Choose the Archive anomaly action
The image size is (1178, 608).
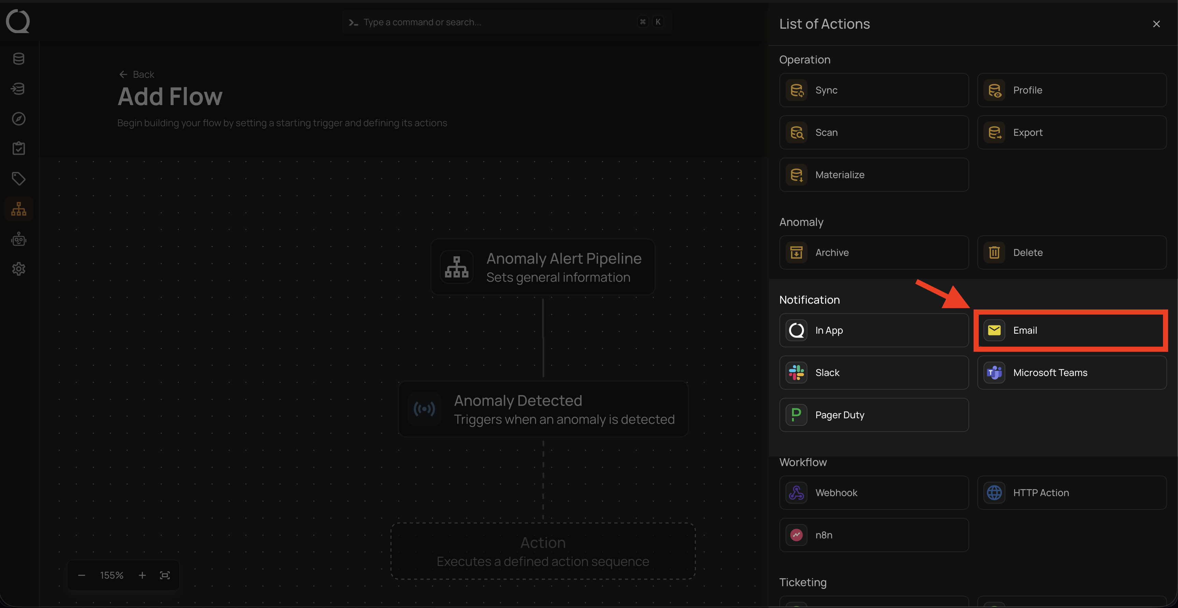click(x=874, y=252)
